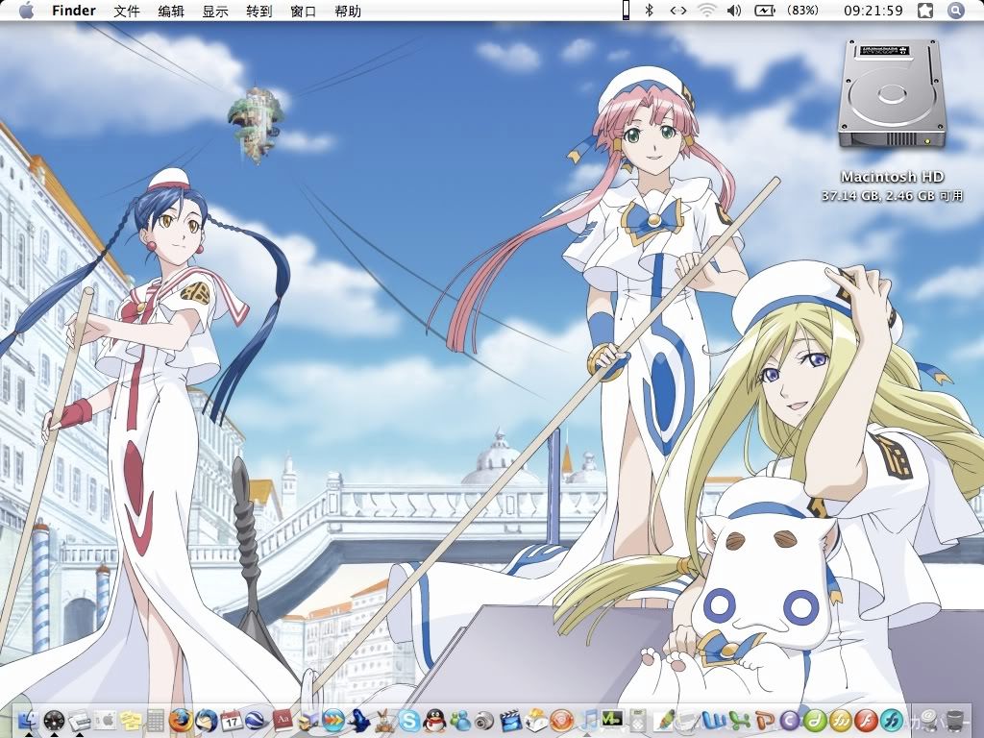The width and height of the screenshot is (984, 738).
Task: Click the pencil-on-paper Dock icon
Action: click(663, 721)
